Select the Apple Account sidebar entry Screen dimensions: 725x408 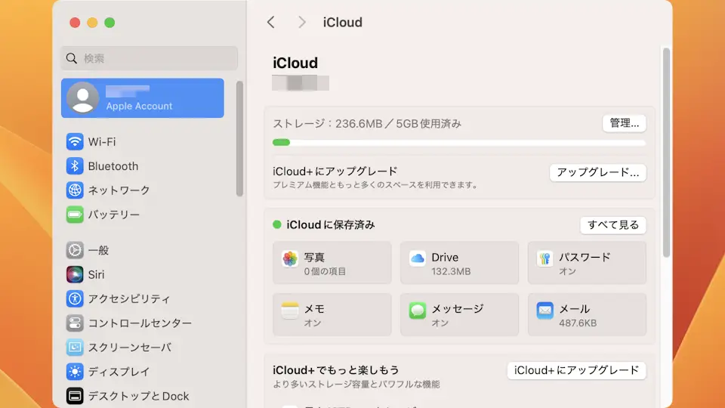click(143, 98)
